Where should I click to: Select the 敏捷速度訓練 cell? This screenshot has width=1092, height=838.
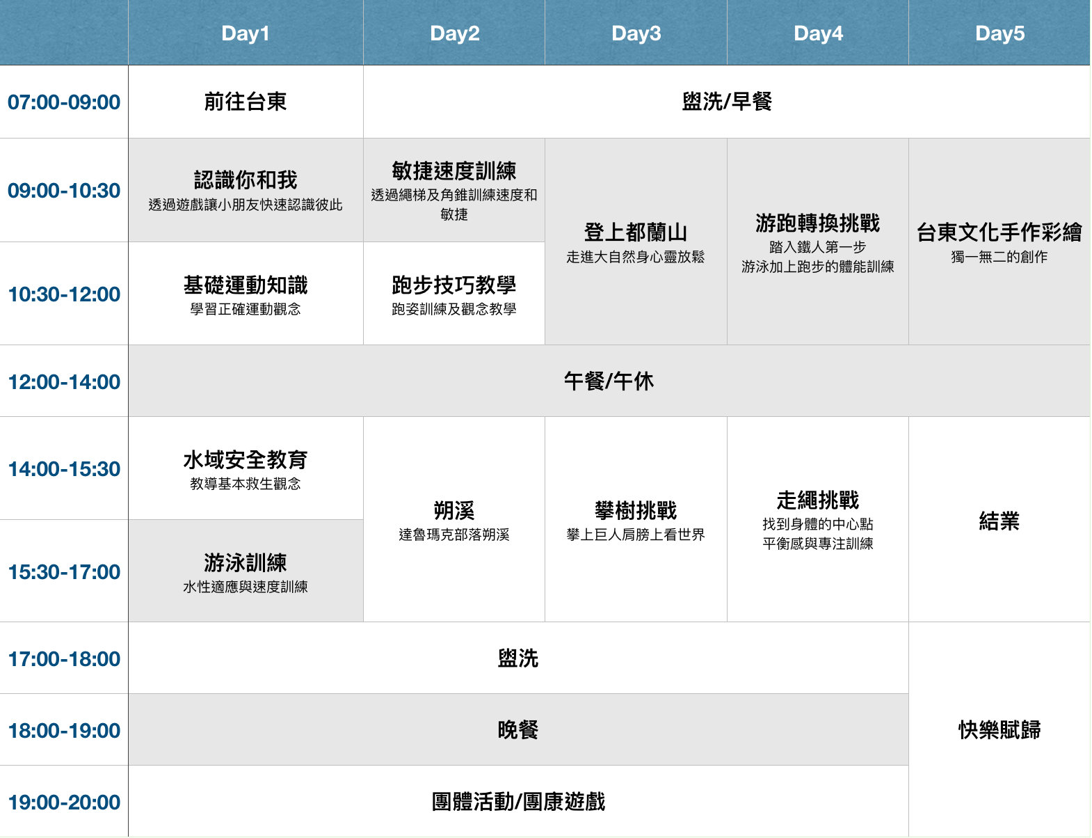point(454,190)
